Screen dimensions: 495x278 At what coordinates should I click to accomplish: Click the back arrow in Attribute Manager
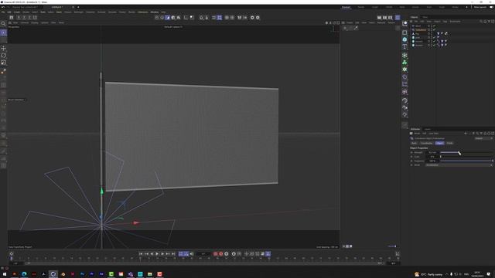466,134
